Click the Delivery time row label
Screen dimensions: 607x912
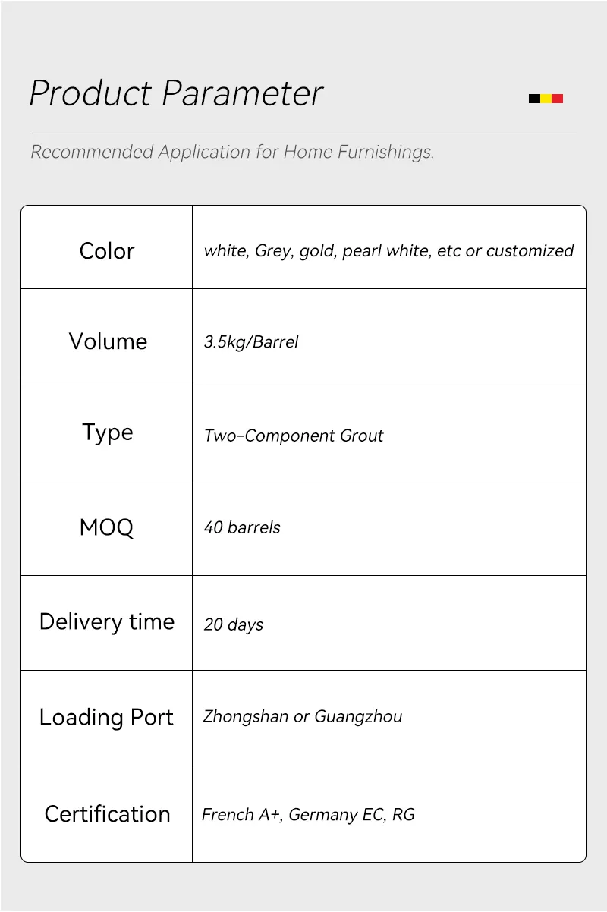(107, 622)
